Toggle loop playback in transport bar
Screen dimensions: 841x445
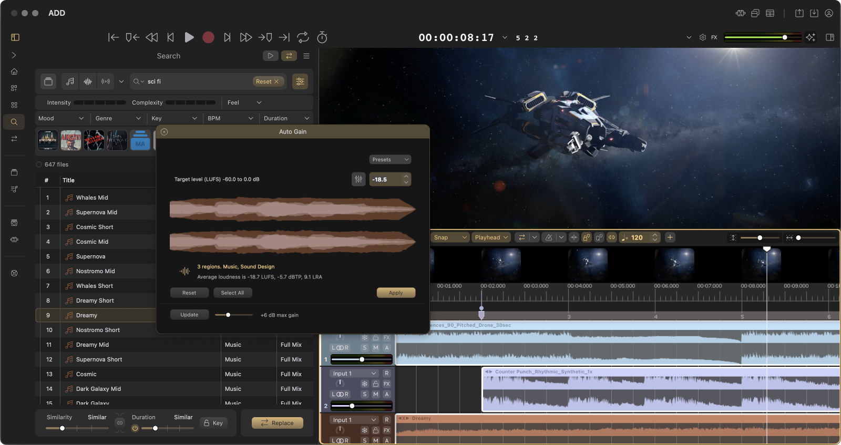pyautogui.click(x=303, y=37)
